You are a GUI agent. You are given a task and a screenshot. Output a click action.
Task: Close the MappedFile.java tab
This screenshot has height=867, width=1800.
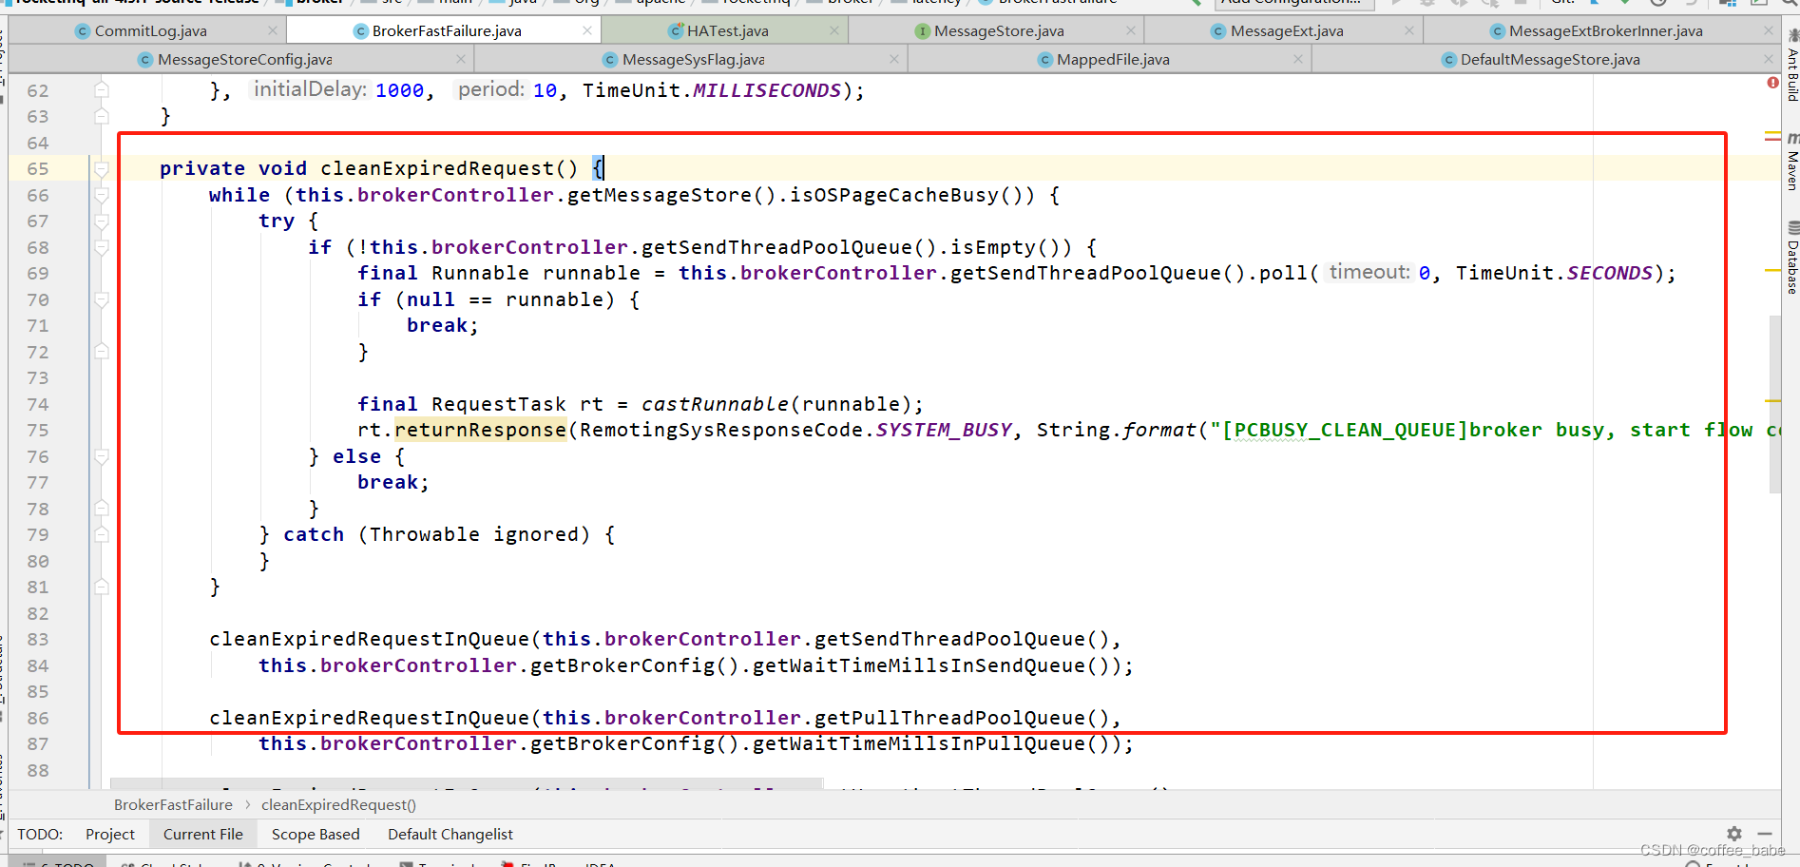(1298, 59)
